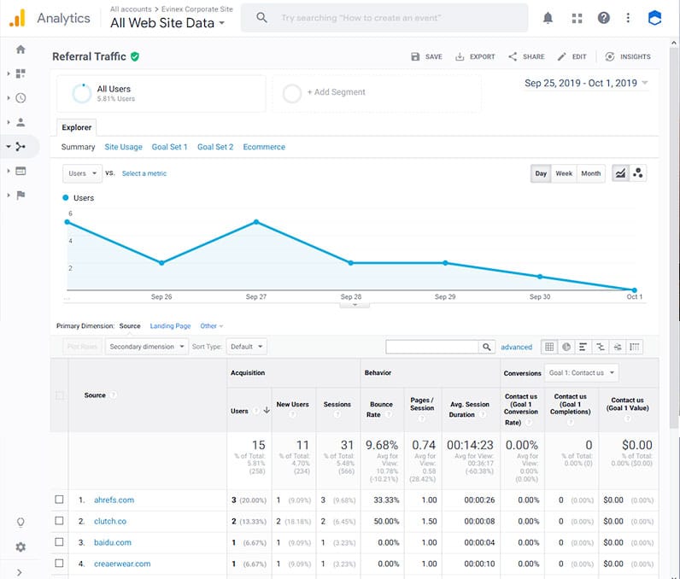
Task: Tick the creaerwear.com row checkbox
Action: pyautogui.click(x=60, y=563)
